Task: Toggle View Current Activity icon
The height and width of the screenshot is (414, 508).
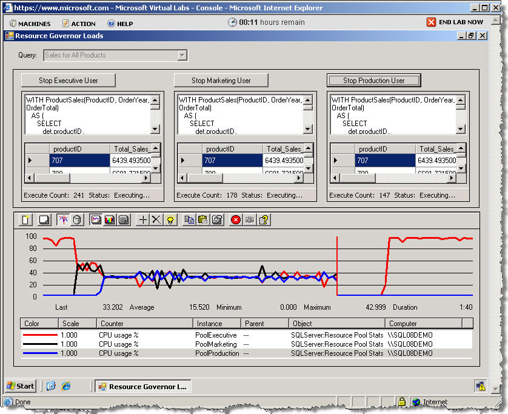Action: coord(63,219)
